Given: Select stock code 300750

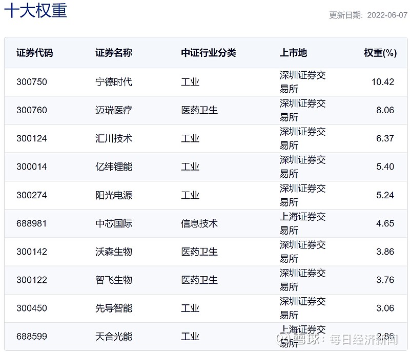Looking at the screenshot, I should (x=32, y=82).
